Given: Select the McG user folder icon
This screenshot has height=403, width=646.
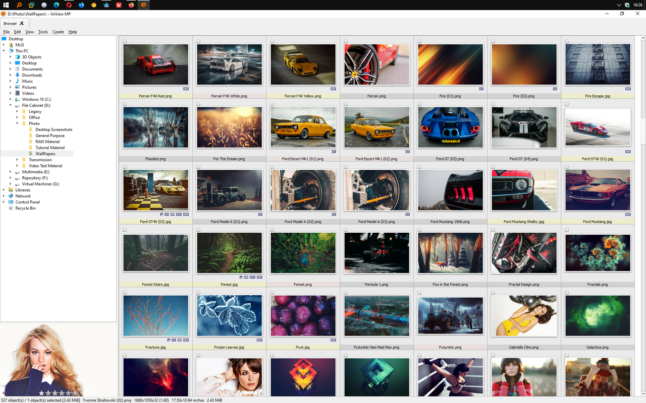Looking at the screenshot, I should [x=11, y=45].
